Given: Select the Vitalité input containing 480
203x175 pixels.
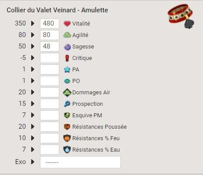Looking at the screenshot, I should click(x=50, y=23).
